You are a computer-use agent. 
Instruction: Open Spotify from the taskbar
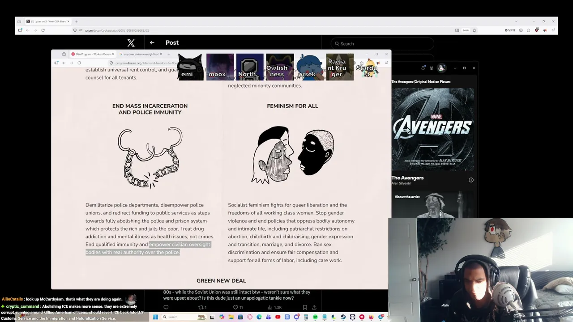[x=315, y=317]
